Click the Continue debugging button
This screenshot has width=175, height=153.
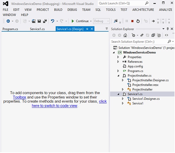coord(80,21)
